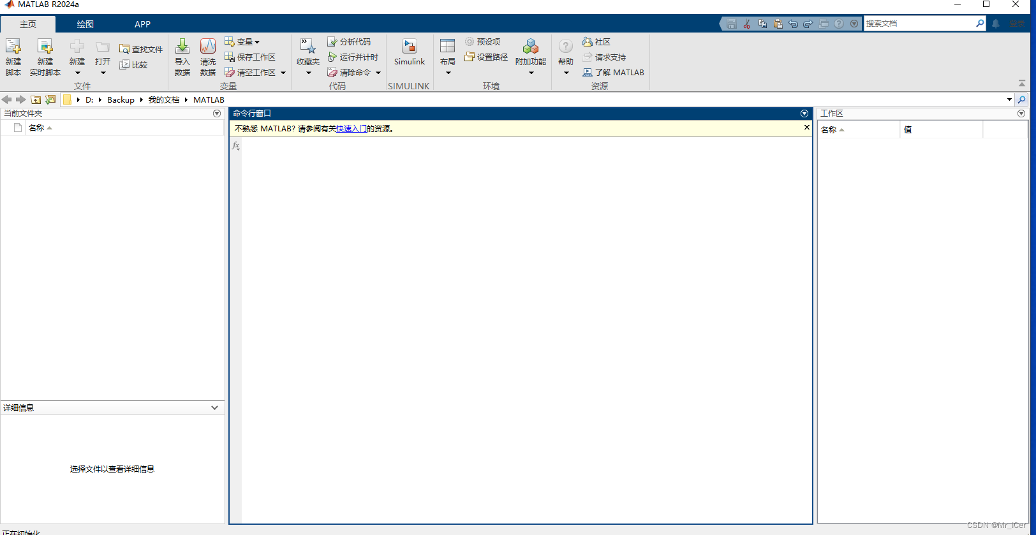Click the cut scissors icon

(747, 24)
